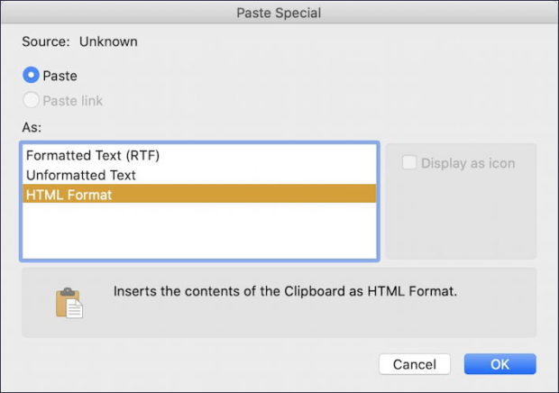Choose Formatted Text (RTF) from the list
The image size is (559, 393).
click(94, 155)
